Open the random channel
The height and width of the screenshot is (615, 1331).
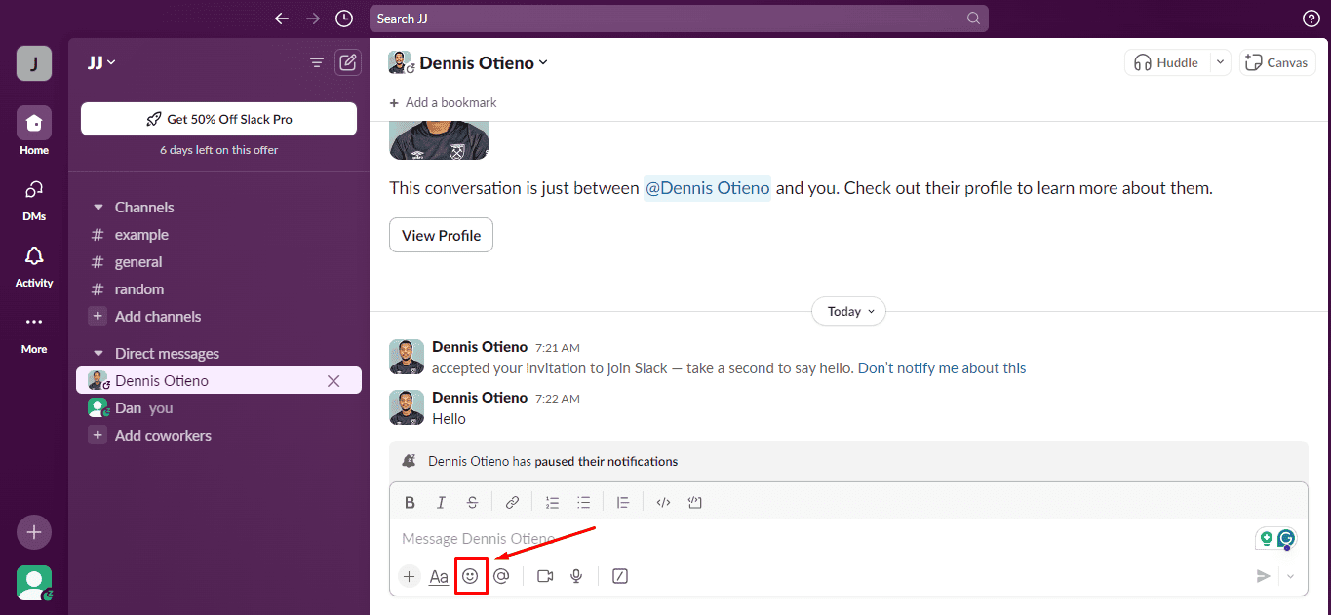(139, 289)
